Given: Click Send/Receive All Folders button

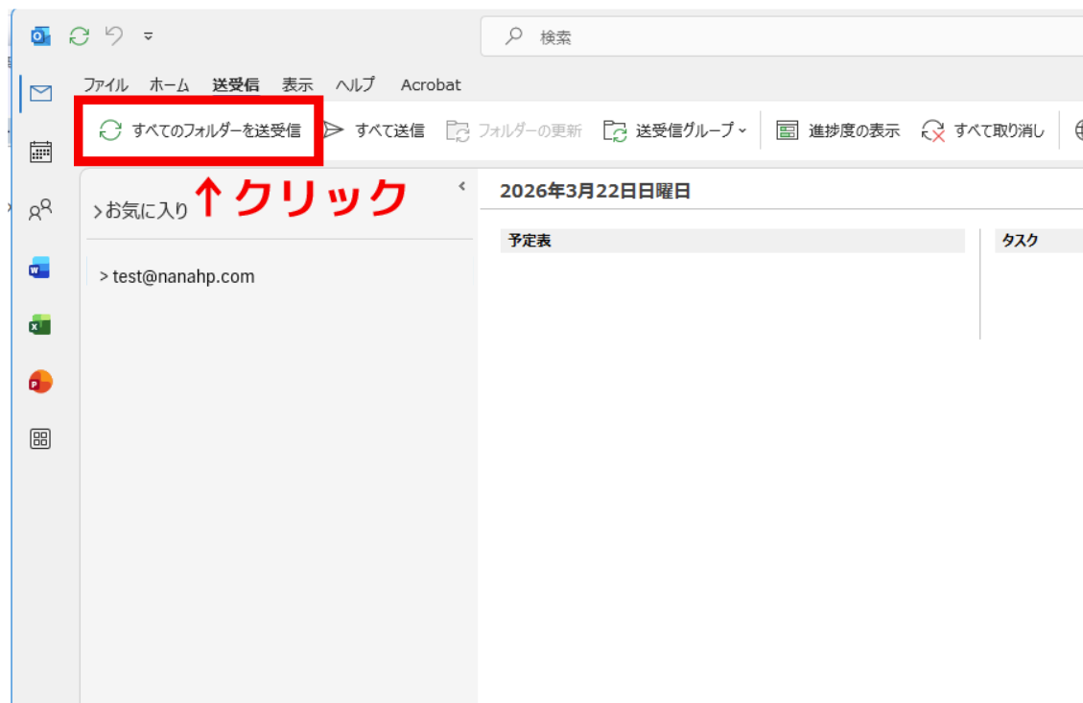Looking at the screenshot, I should (x=200, y=130).
